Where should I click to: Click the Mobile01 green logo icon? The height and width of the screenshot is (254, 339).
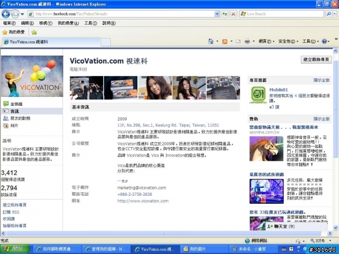[x=258, y=95]
